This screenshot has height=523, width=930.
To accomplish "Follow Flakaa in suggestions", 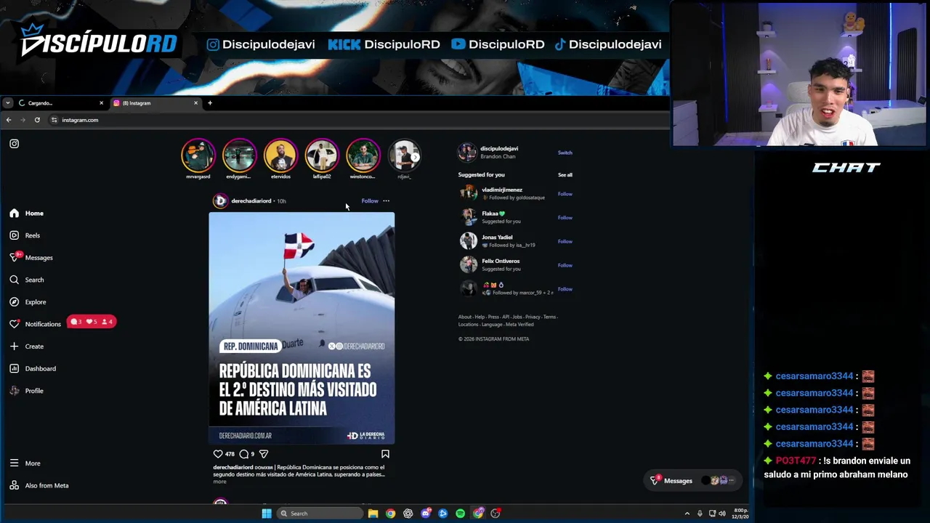I will click(x=565, y=218).
